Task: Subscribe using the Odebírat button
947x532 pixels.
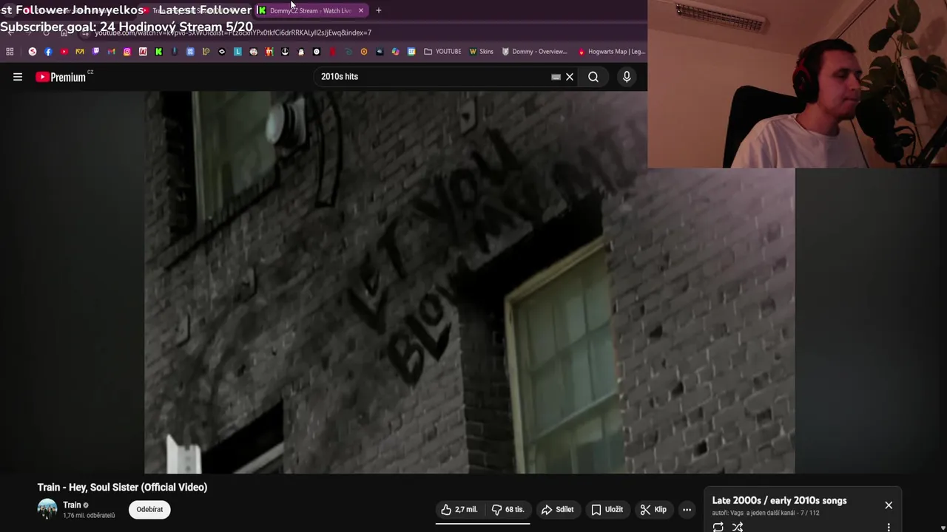Action: (149, 509)
